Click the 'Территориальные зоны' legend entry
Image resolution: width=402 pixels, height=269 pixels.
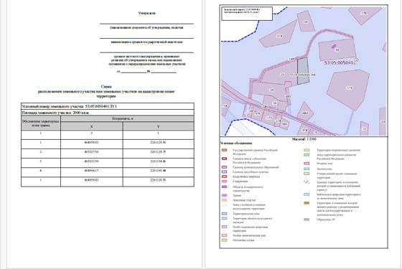click(246, 214)
